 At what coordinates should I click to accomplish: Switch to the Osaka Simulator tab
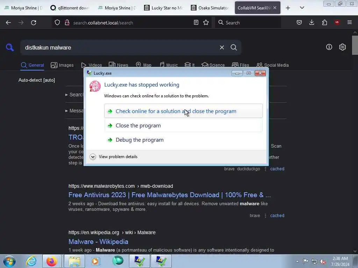[x=210, y=8]
